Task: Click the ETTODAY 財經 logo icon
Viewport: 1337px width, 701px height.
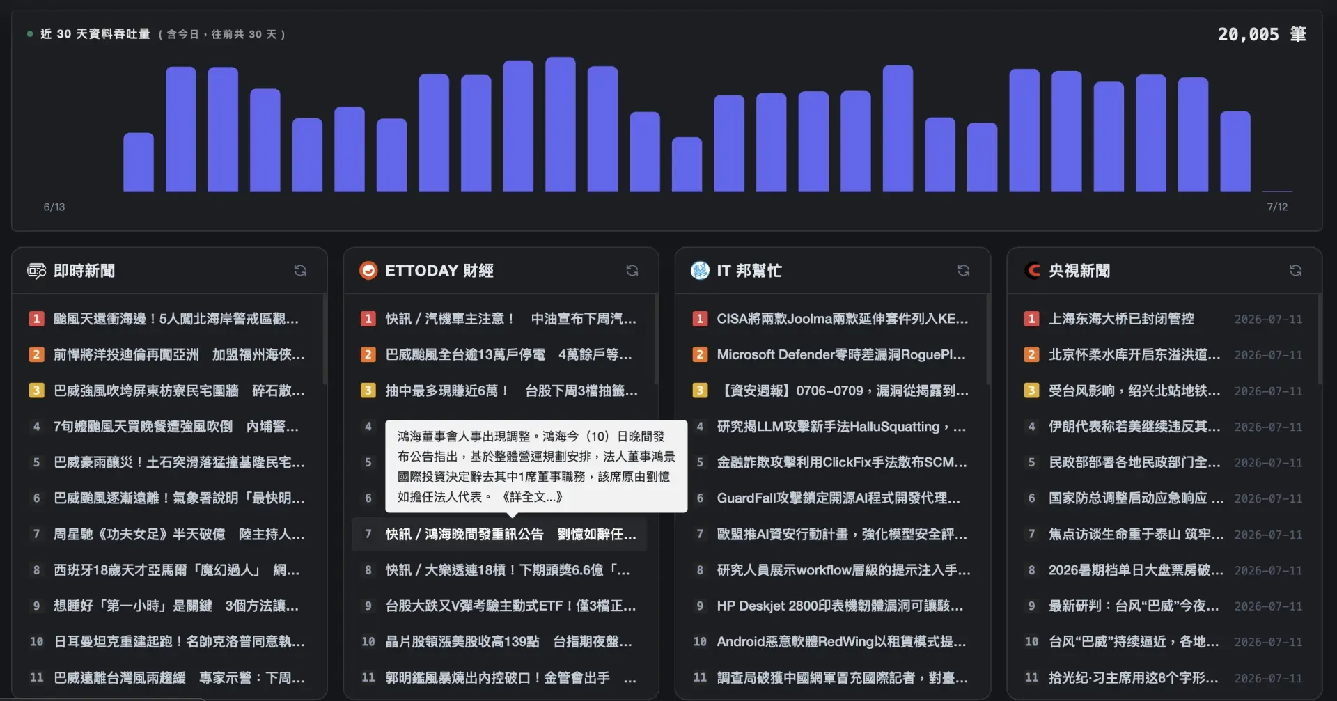Action: tap(368, 270)
